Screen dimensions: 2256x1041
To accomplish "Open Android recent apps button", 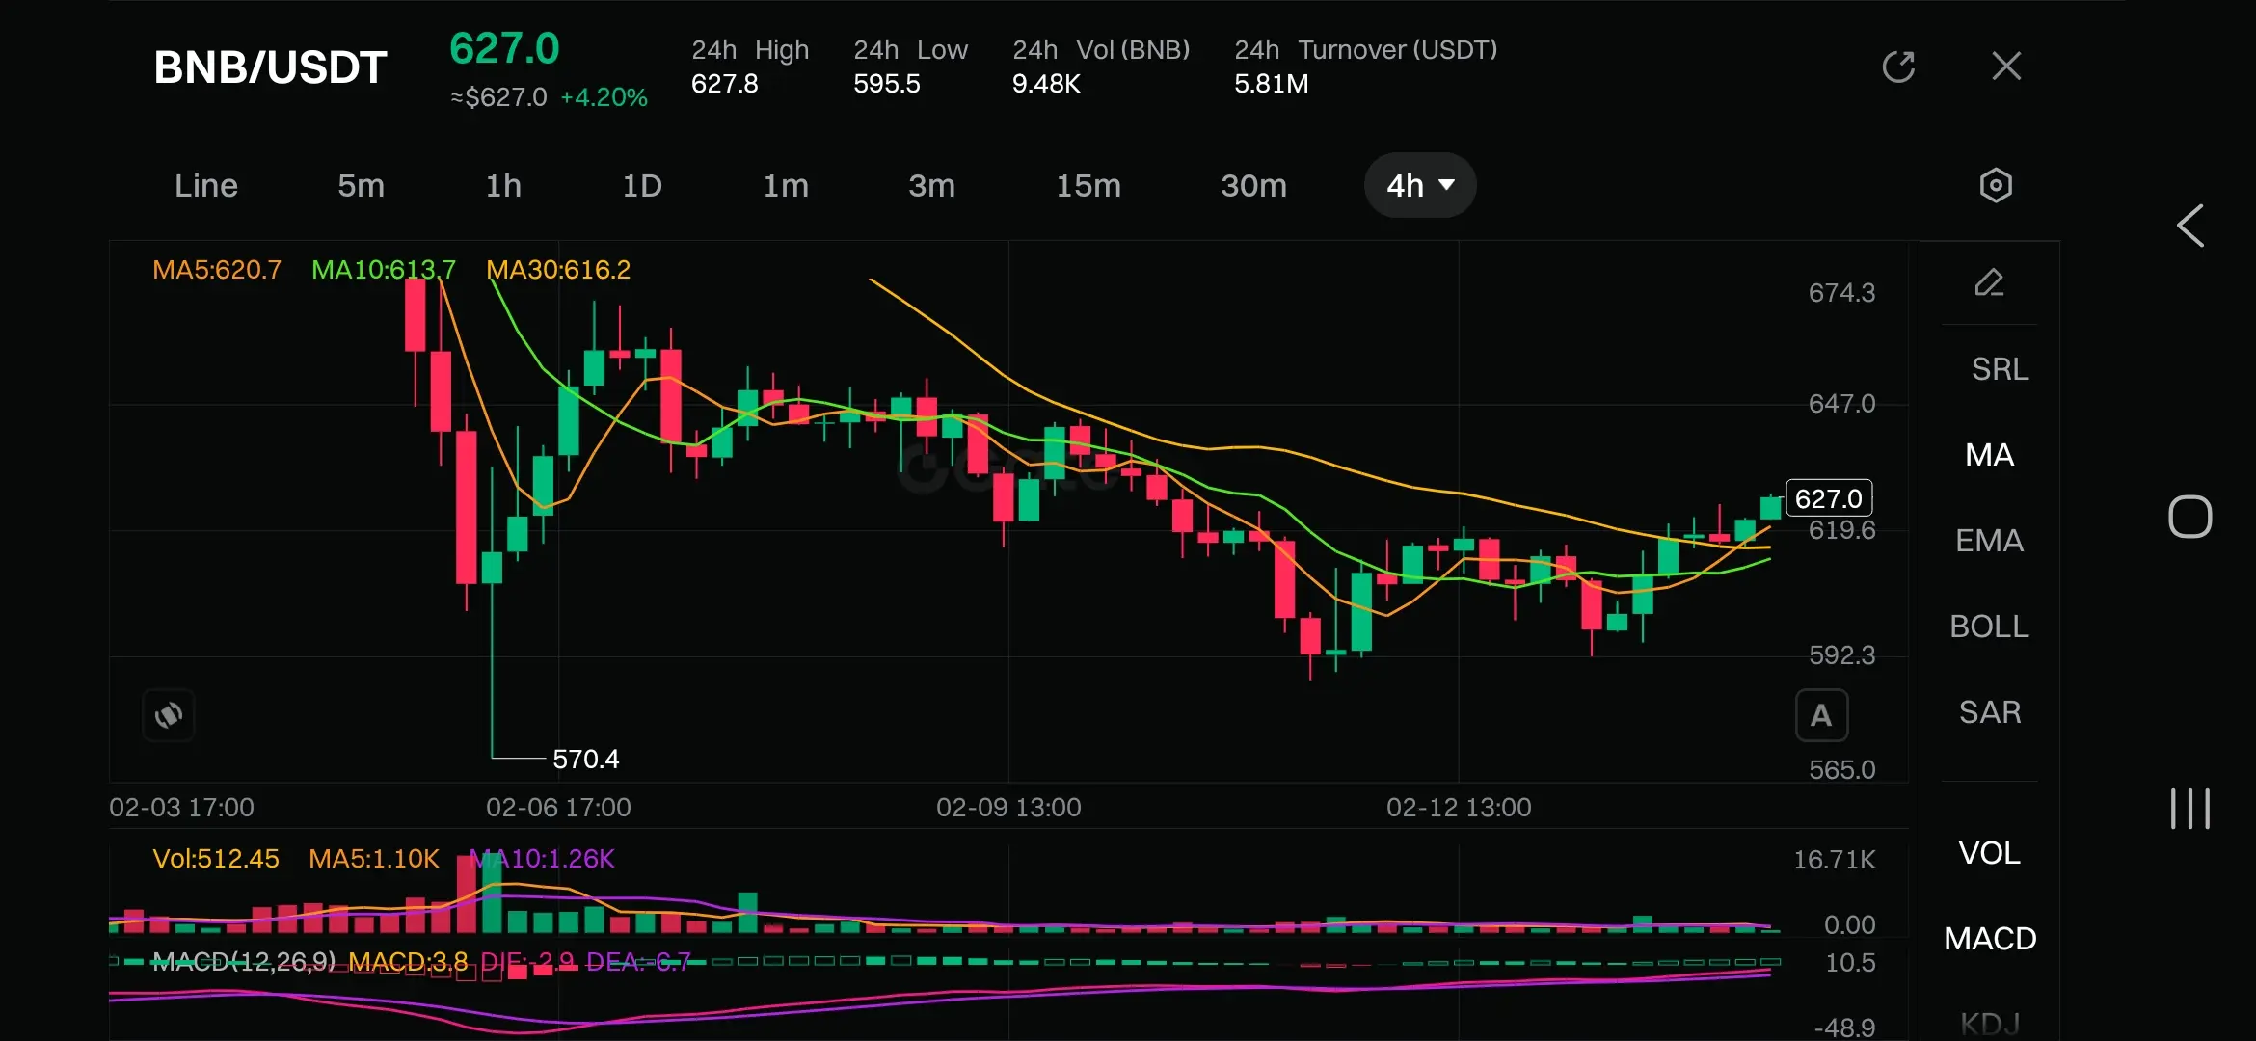I will click(2189, 808).
